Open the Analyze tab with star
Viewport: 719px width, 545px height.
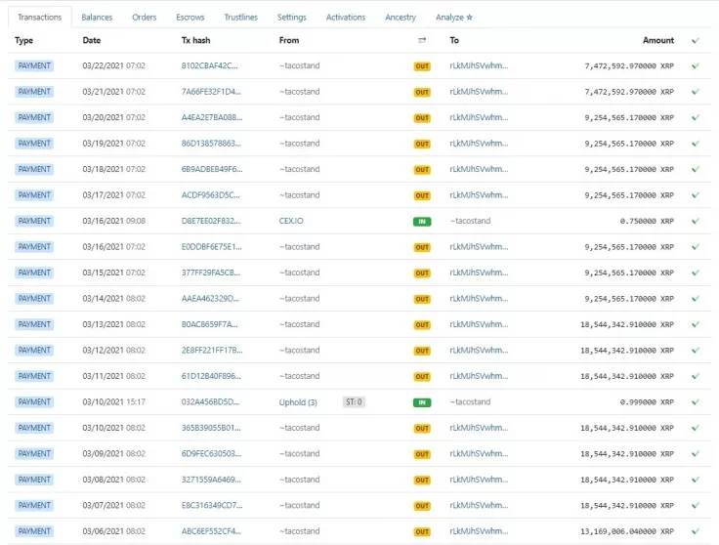click(x=454, y=18)
